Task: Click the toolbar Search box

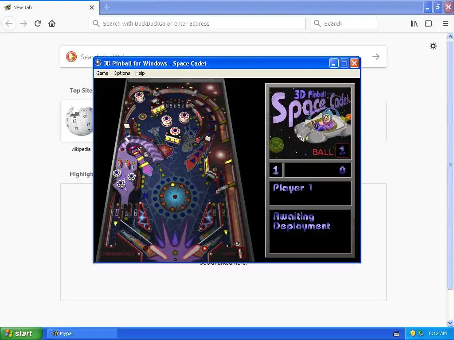Action: point(344,23)
